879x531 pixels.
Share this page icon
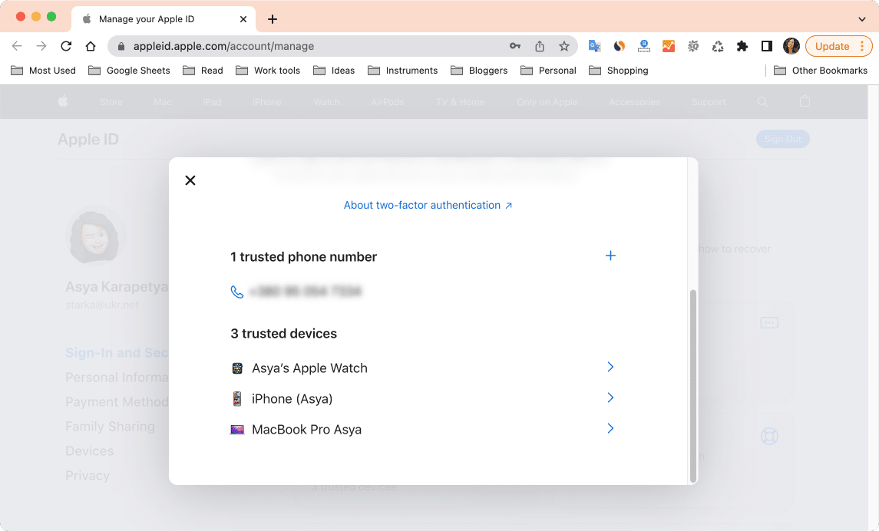539,46
